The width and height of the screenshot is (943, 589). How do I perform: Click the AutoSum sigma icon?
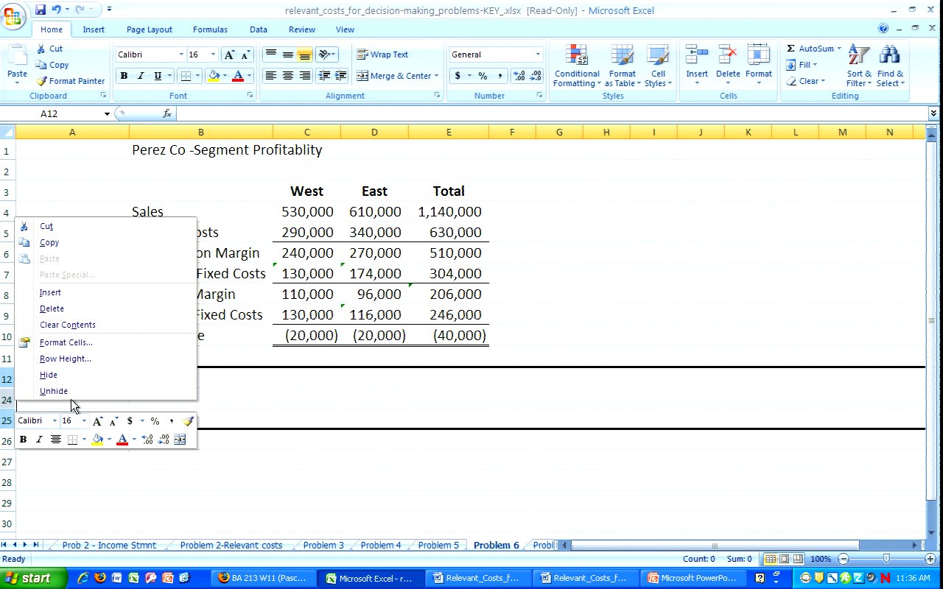click(790, 49)
